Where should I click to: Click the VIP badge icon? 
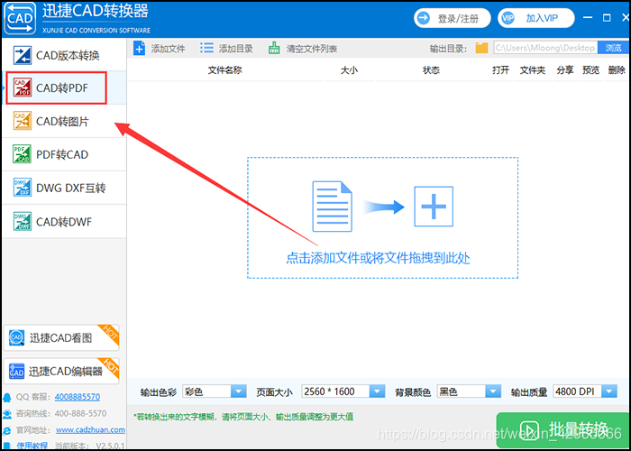[508, 19]
